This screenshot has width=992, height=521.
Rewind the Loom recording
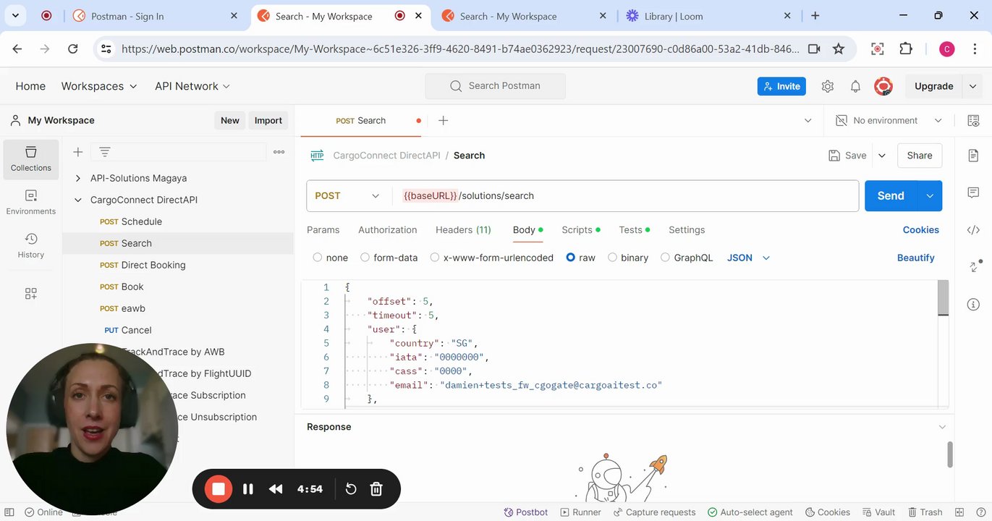(276, 489)
